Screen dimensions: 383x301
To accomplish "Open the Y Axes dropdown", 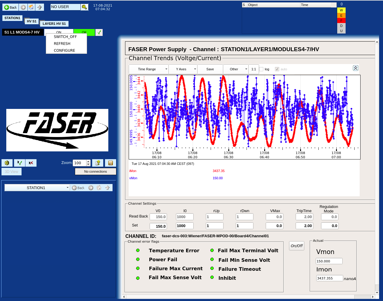I will (x=183, y=69).
